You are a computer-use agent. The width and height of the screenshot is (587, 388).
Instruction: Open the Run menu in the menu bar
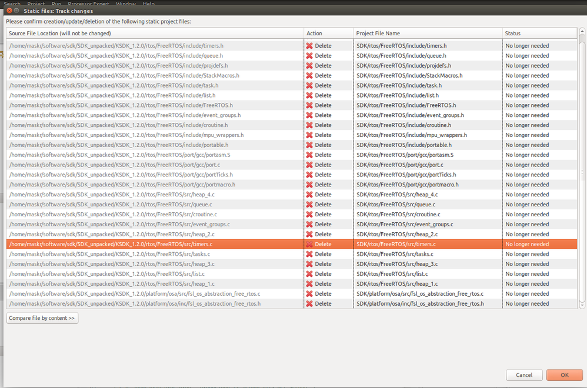[x=56, y=4]
